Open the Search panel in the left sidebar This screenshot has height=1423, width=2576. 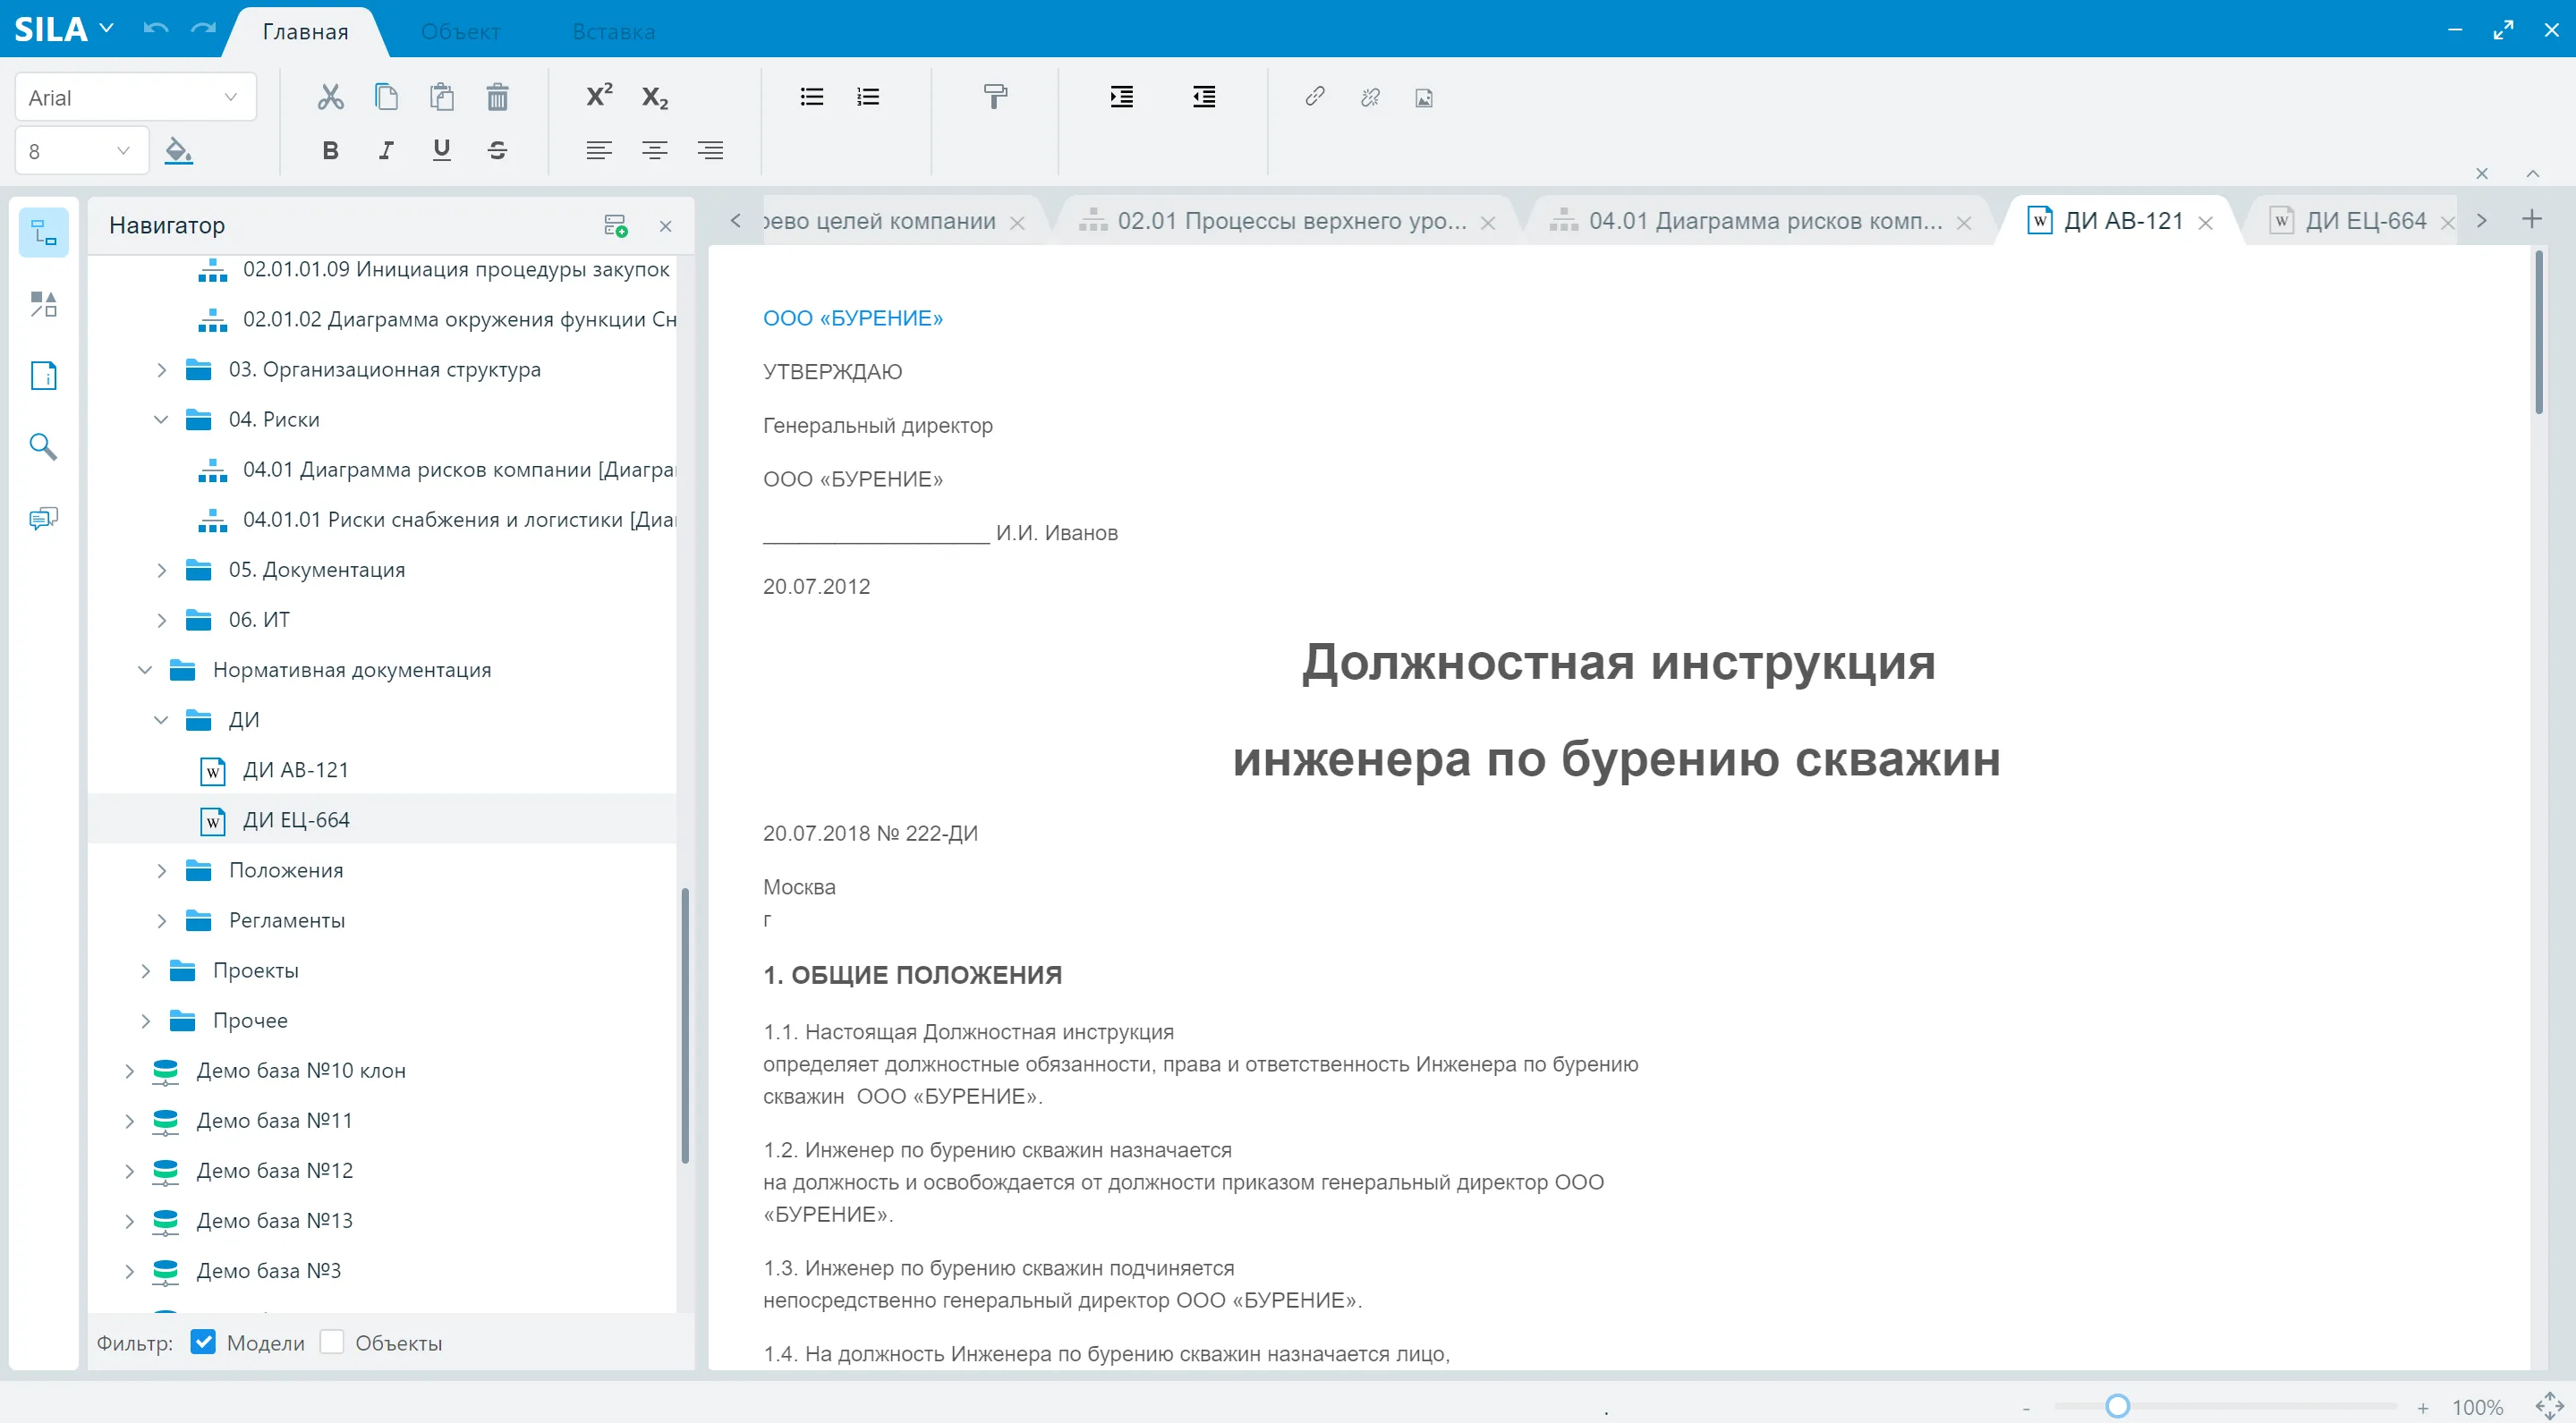(43, 446)
